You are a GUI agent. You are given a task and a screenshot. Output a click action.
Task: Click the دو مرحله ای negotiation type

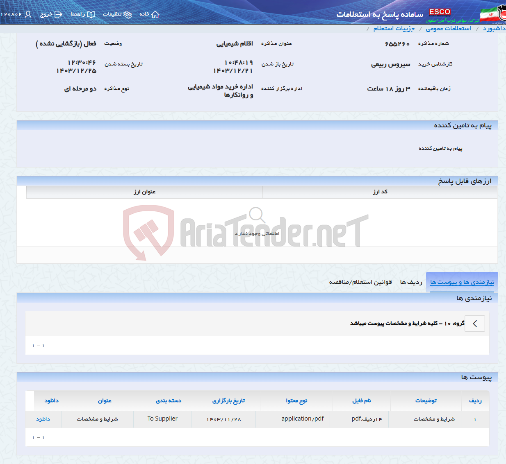[x=80, y=89]
